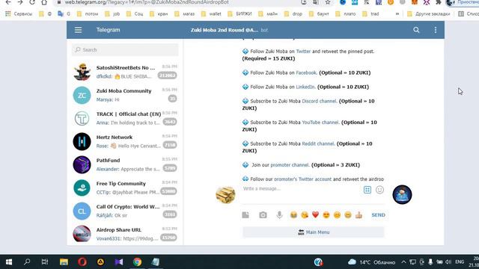Image resolution: width=479 pixels, height=269 pixels.
Task: Open the trad bookmarks folder
Action: (371, 14)
